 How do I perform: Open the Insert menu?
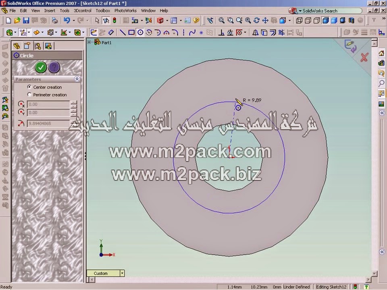click(x=50, y=10)
